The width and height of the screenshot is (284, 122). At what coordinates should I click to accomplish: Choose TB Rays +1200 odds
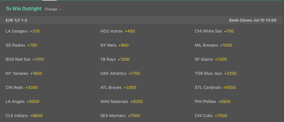[x=115, y=59]
